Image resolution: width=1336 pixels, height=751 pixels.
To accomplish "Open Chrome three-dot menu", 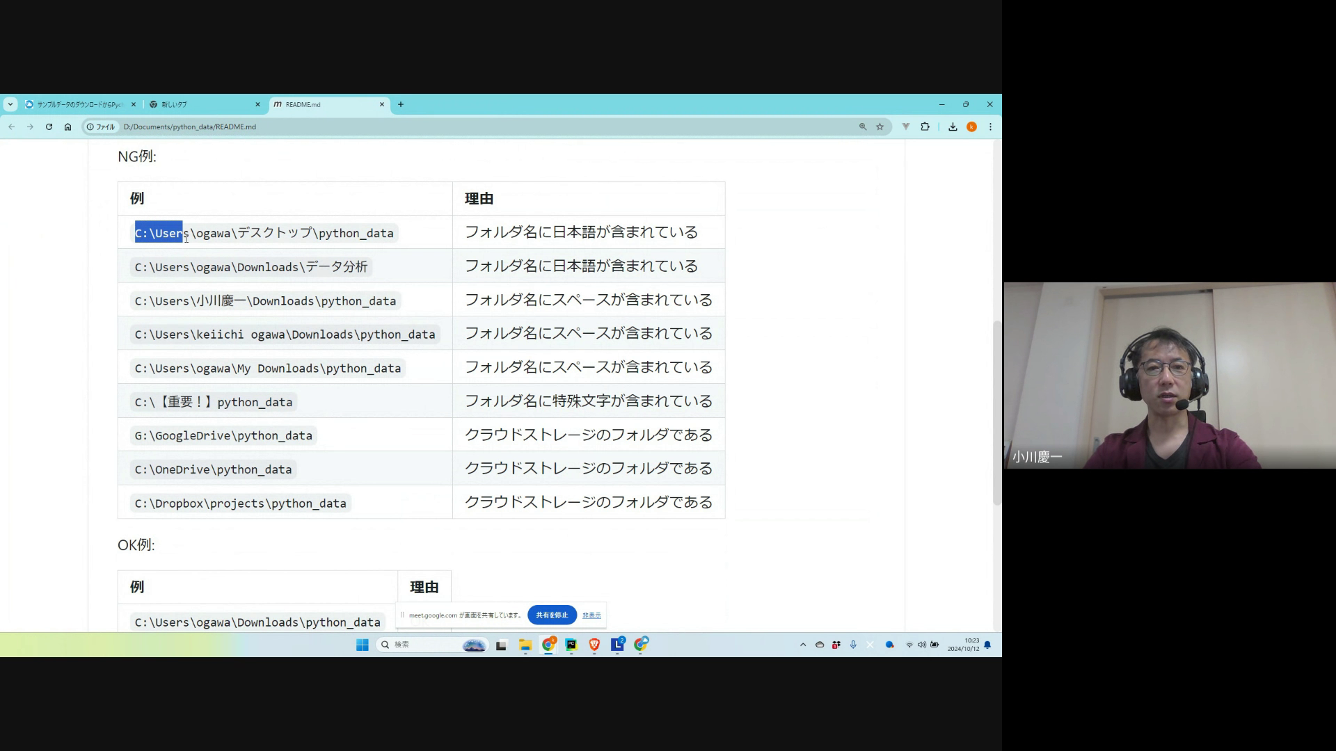I will point(990,127).
